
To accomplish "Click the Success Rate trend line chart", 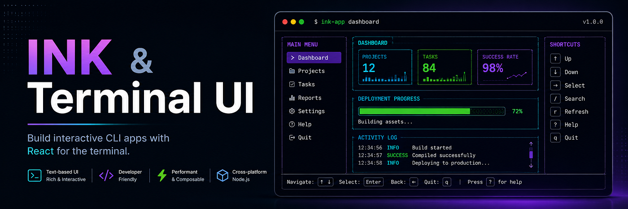I will (517, 76).
